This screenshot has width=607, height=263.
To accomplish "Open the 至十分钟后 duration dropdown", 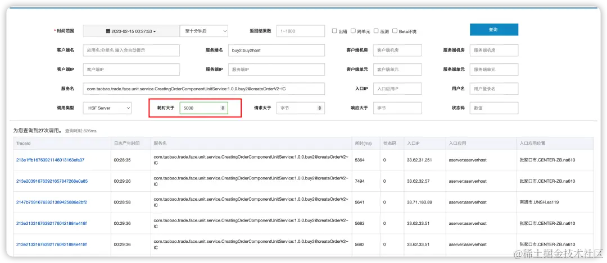I will [x=204, y=31].
